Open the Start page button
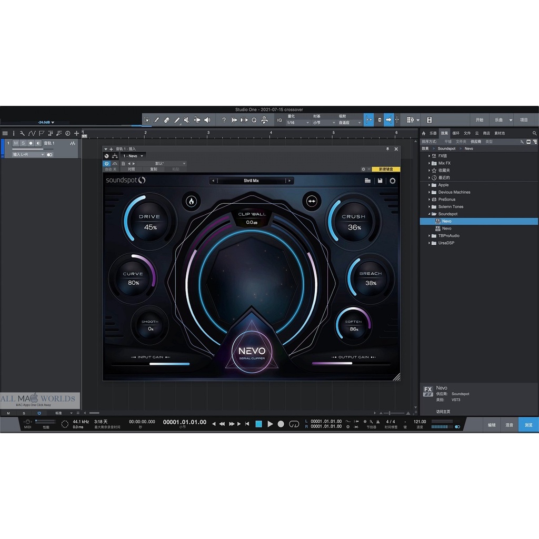The image size is (539, 539). [x=480, y=120]
